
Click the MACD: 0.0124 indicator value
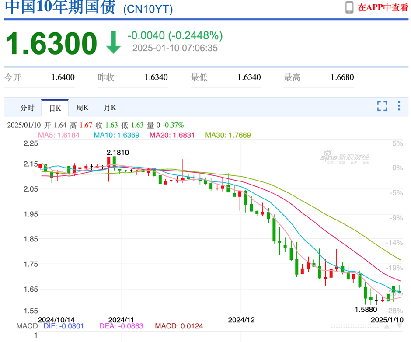click(179, 326)
